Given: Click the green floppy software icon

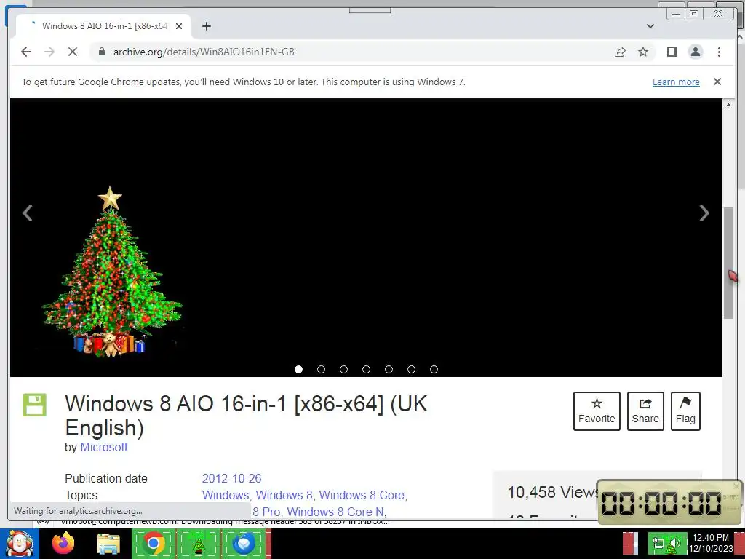Looking at the screenshot, I should pos(35,405).
